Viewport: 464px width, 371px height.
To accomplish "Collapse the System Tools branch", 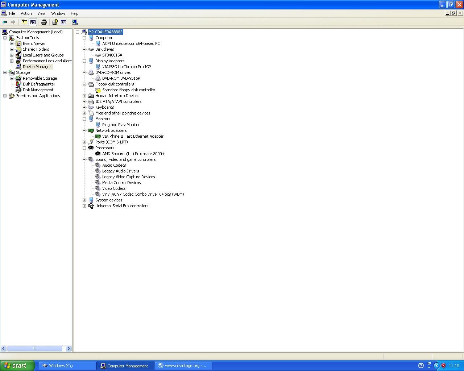I will click(x=5, y=38).
